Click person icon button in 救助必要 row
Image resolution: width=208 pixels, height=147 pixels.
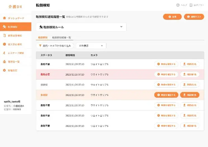190,74
